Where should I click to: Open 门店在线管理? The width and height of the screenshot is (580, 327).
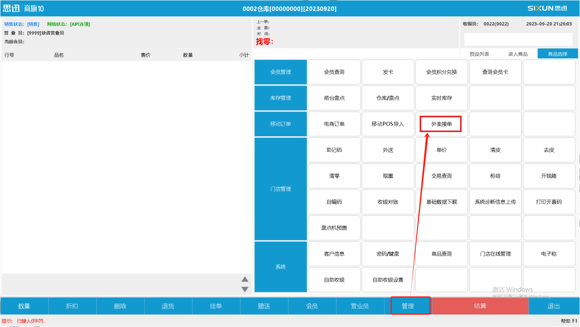click(x=495, y=254)
